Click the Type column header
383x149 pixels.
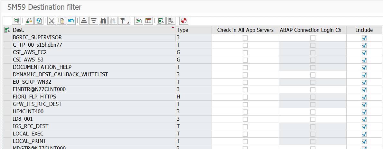pyautogui.click(x=193, y=30)
